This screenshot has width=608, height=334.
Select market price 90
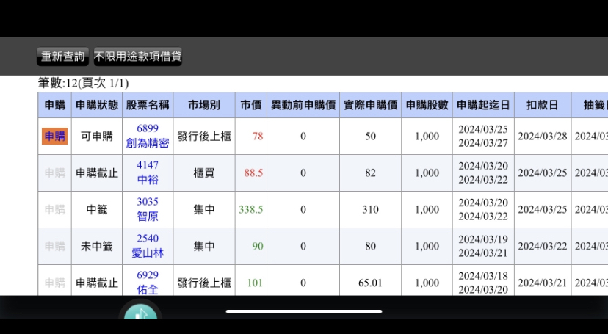tap(258, 246)
